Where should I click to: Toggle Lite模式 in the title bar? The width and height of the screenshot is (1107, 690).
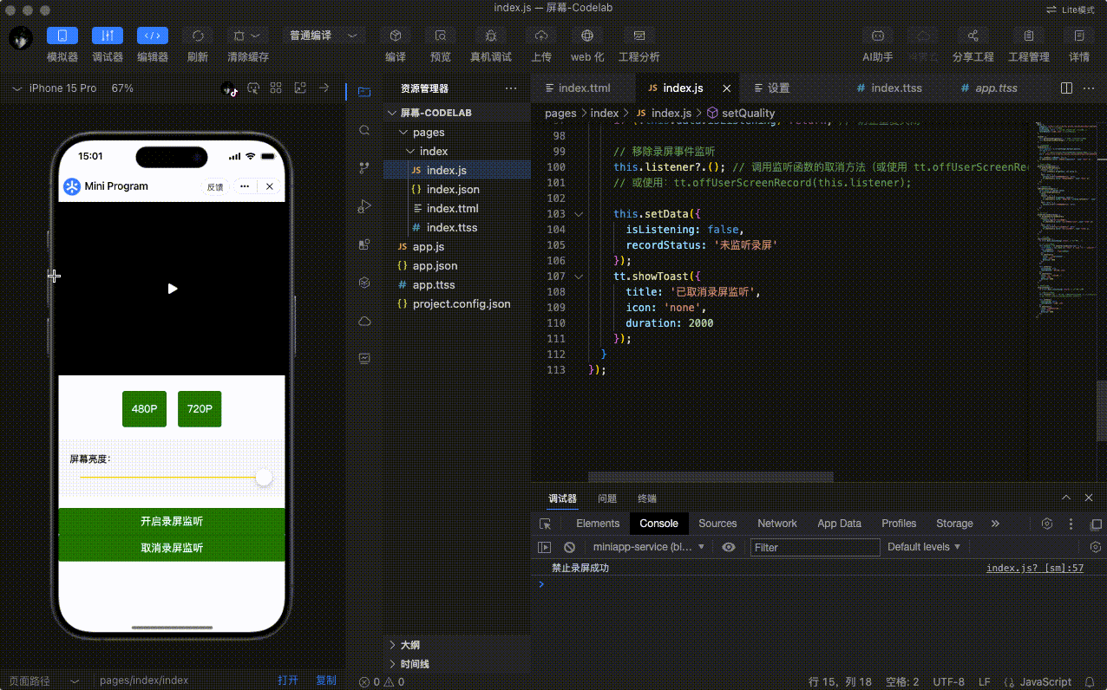(x=1071, y=10)
